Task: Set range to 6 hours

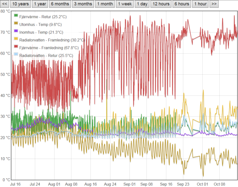Action: pos(181,4)
